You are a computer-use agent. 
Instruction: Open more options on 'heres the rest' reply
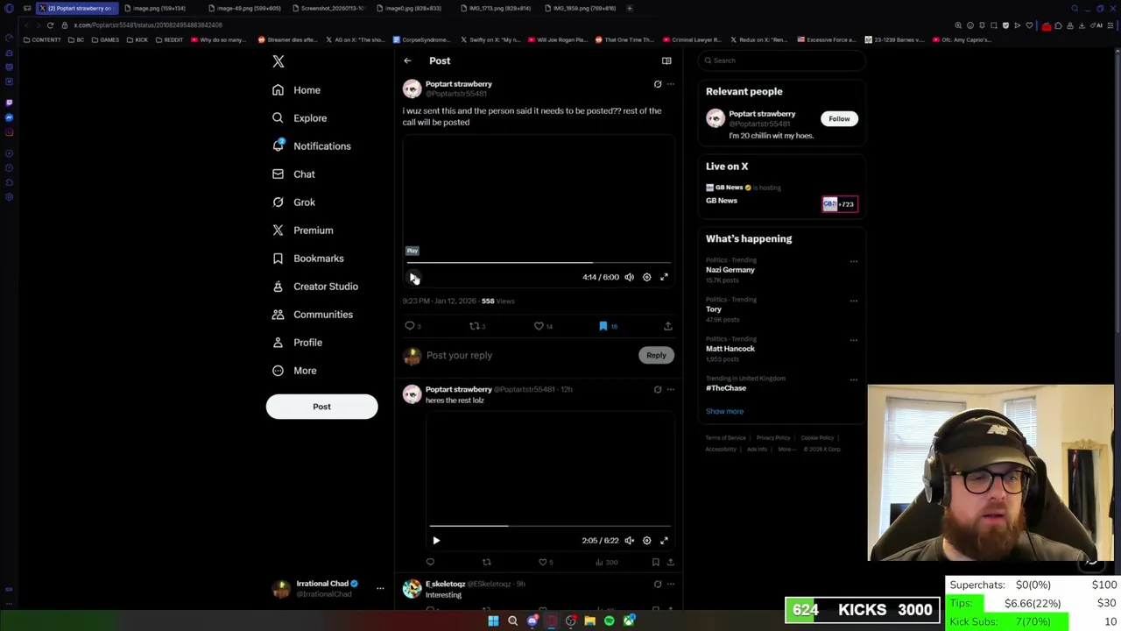[x=671, y=389]
